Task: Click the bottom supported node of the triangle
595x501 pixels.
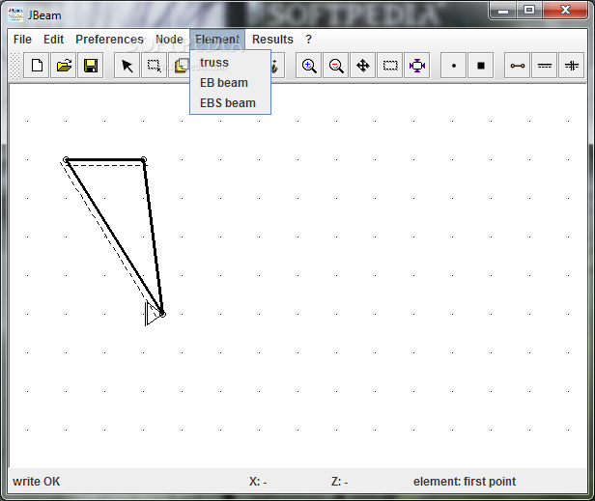Action: tap(162, 314)
